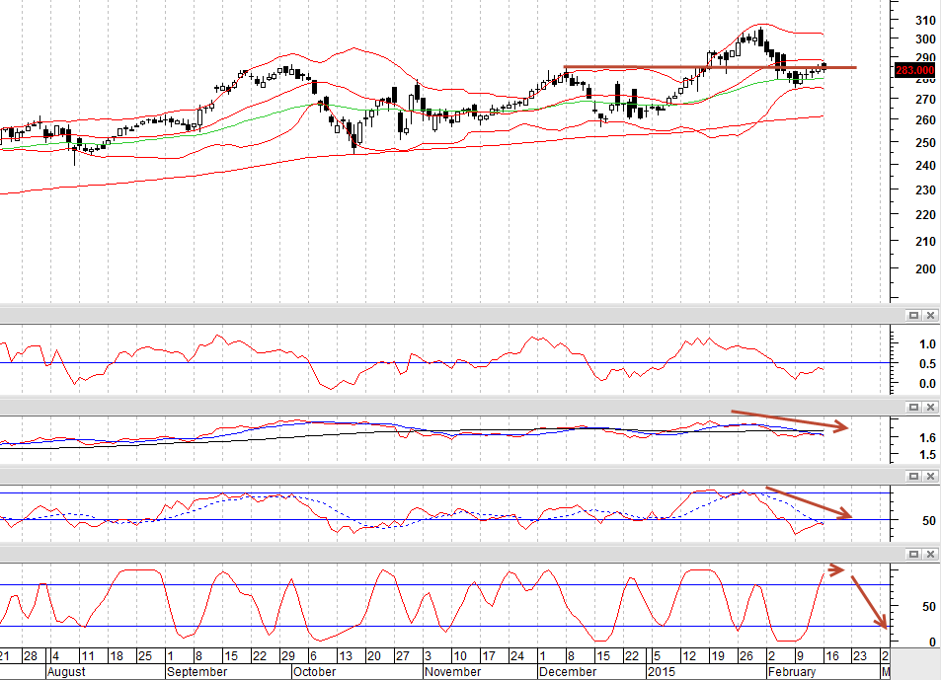The height and width of the screenshot is (680, 941).
Task: Close the first indicator pane with 0.5 midline
Action: coord(930,316)
